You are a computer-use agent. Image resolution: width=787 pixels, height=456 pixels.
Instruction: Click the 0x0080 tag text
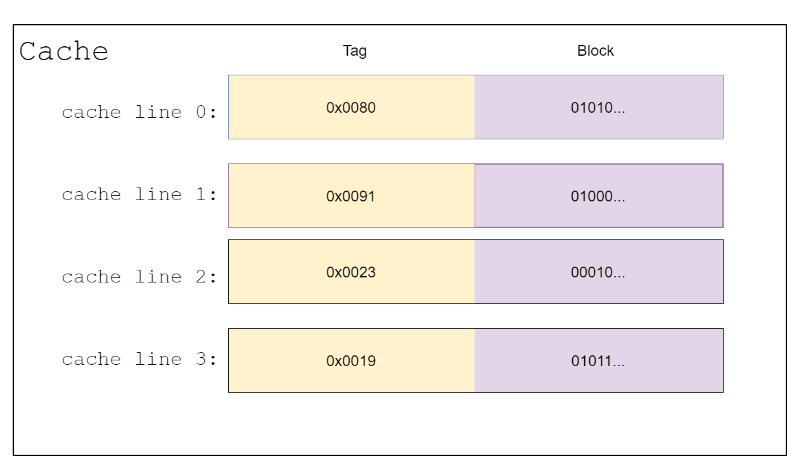(351, 108)
